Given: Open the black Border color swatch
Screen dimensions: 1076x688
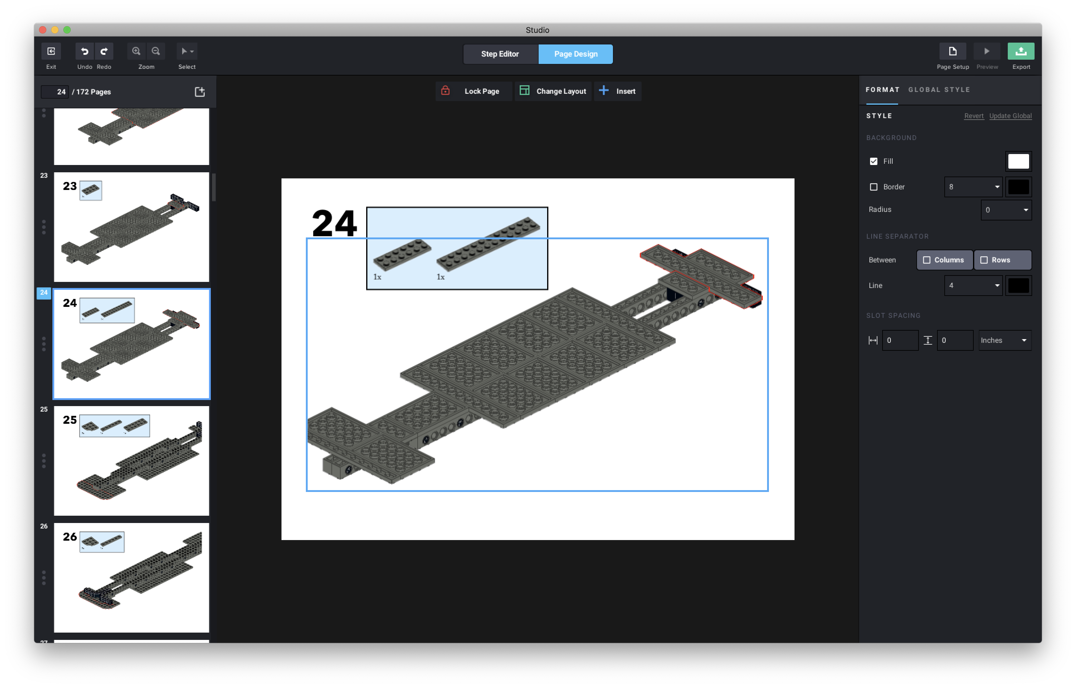Looking at the screenshot, I should 1018,187.
